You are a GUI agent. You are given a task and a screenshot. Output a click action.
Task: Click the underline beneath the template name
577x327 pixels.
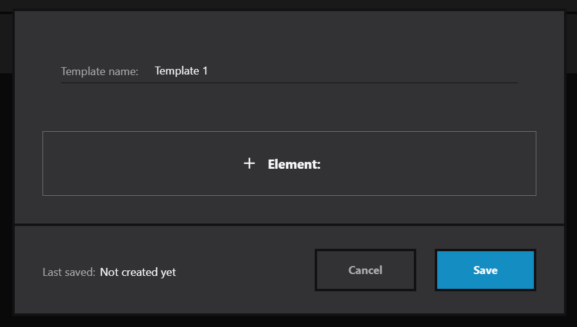[289, 83]
